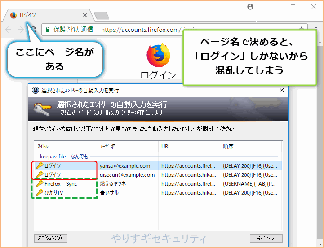Click the KeePass lock icon in dialog title

point(36,90)
